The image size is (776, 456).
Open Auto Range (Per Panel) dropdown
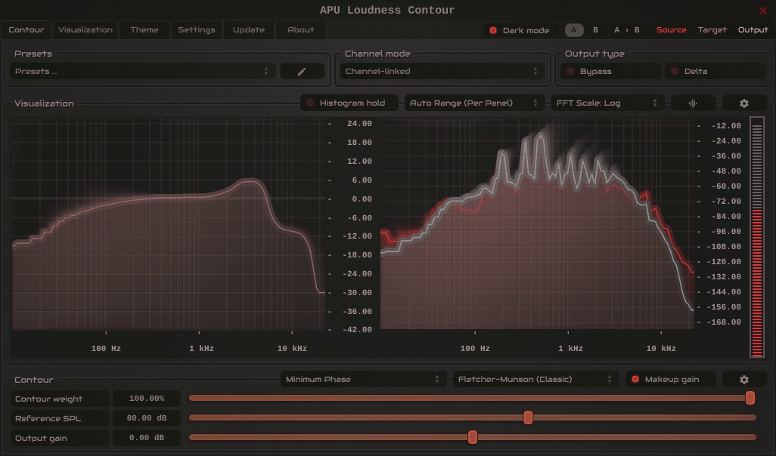(474, 103)
